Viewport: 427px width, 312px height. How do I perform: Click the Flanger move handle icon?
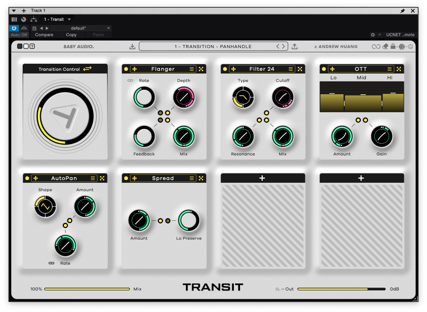[x=135, y=69]
